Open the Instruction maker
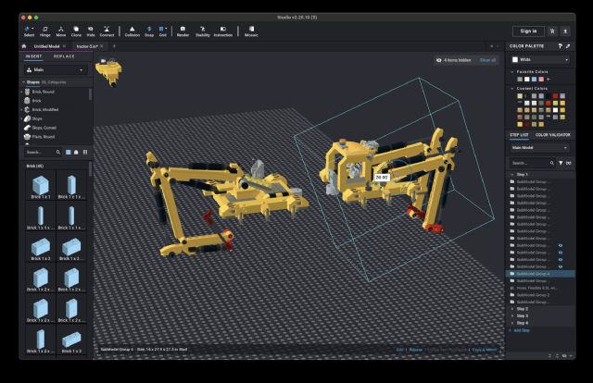The width and height of the screenshot is (593, 383). pyautogui.click(x=223, y=30)
